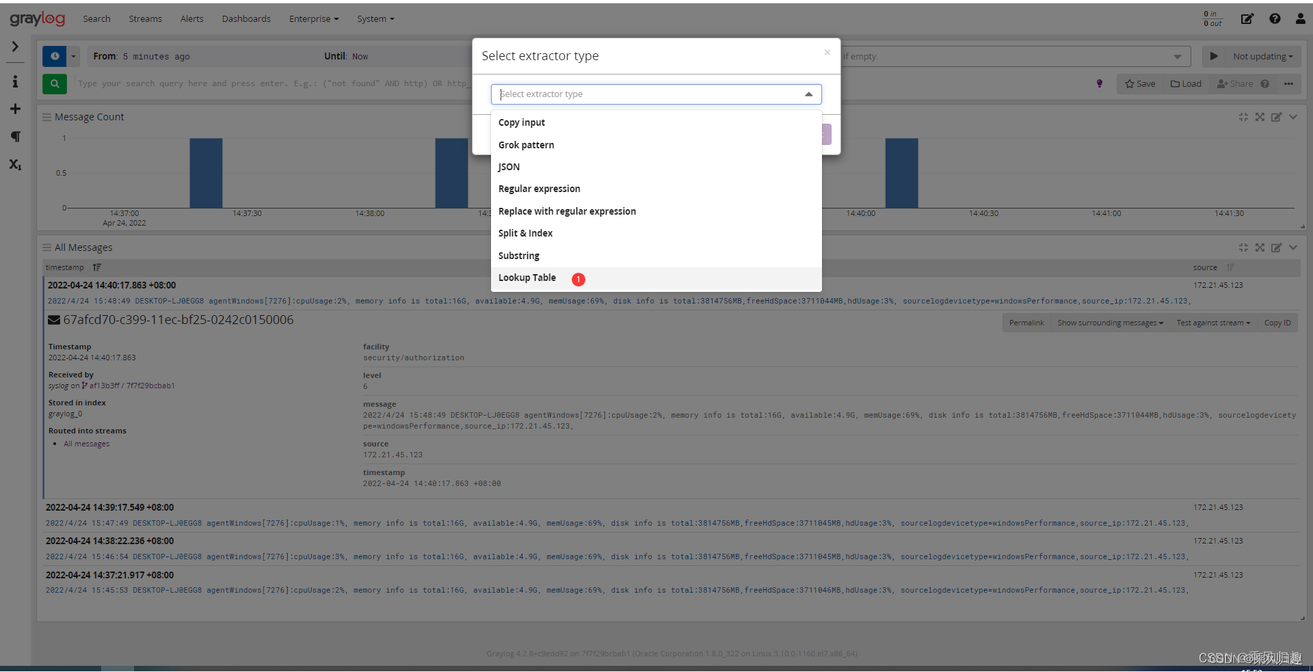This screenshot has height=672, width=1313.
Task: Click the user profile icon
Action: click(x=1299, y=18)
